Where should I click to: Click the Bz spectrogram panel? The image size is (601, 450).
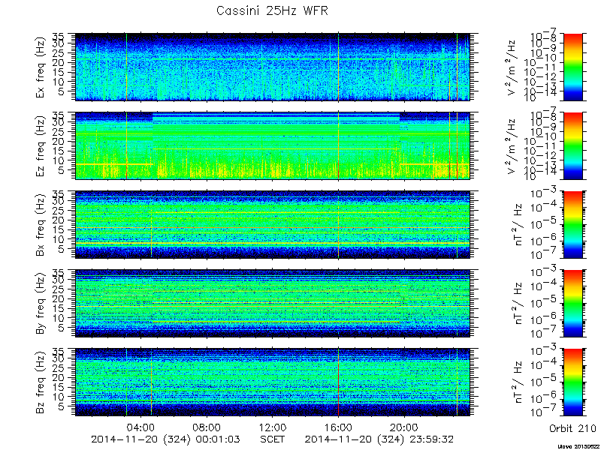(x=273, y=382)
